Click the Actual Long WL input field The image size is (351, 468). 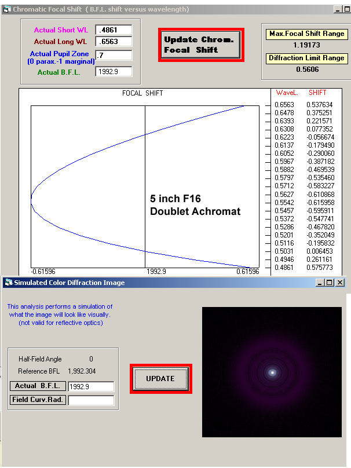(114, 42)
